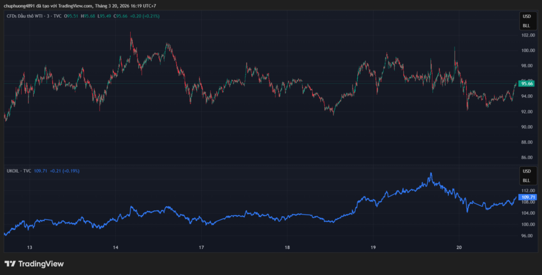Open BLL unit label in UKOIL pane
542x275 pixels.
pos(526,180)
